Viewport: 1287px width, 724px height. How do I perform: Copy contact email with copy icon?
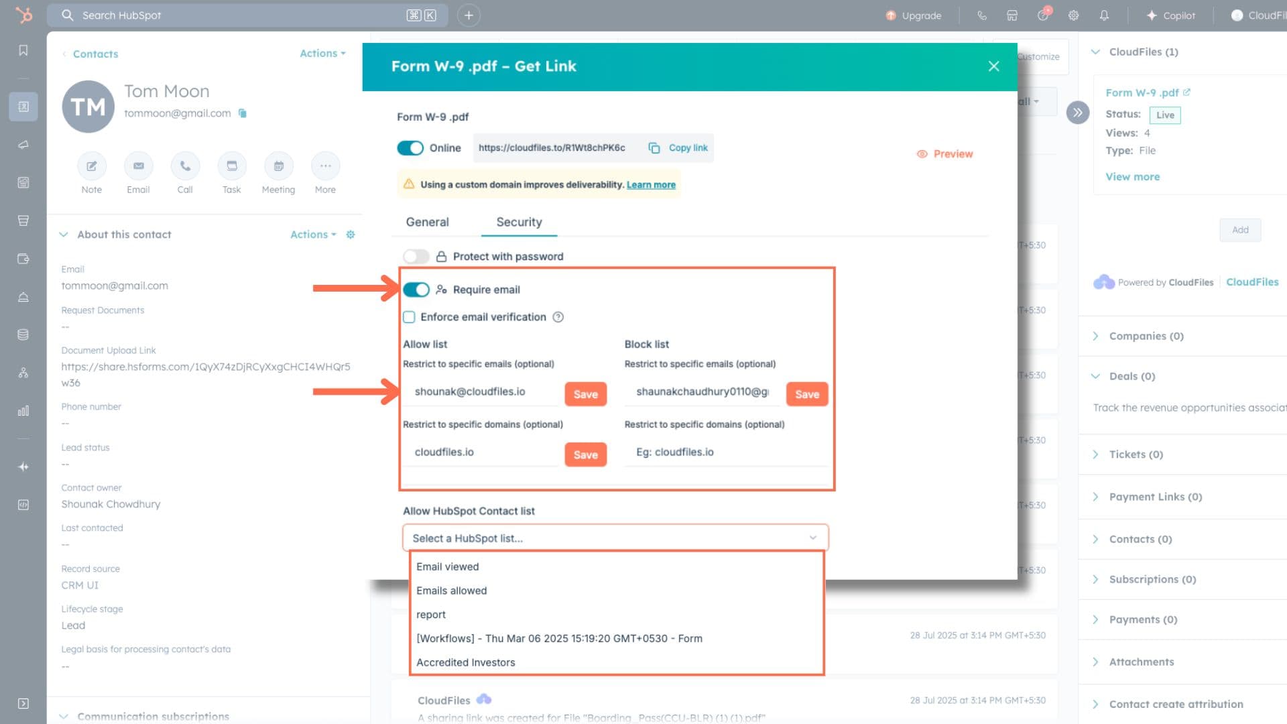tap(243, 113)
